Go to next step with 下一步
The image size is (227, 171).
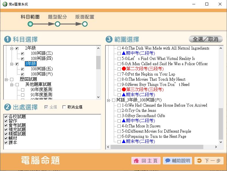click(209, 161)
